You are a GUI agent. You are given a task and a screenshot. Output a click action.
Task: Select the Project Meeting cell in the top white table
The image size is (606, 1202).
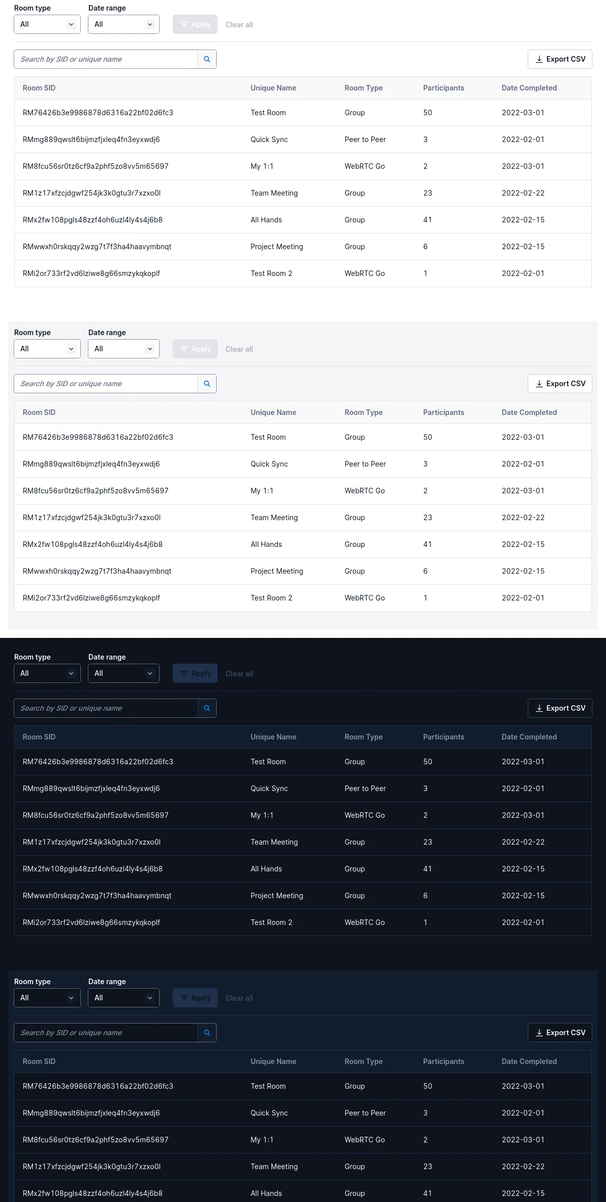coord(277,247)
